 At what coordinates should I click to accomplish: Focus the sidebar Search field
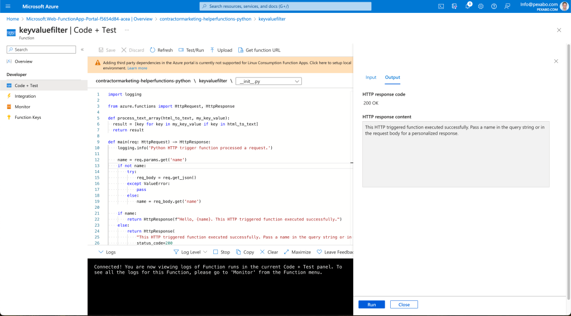pyautogui.click(x=41, y=50)
